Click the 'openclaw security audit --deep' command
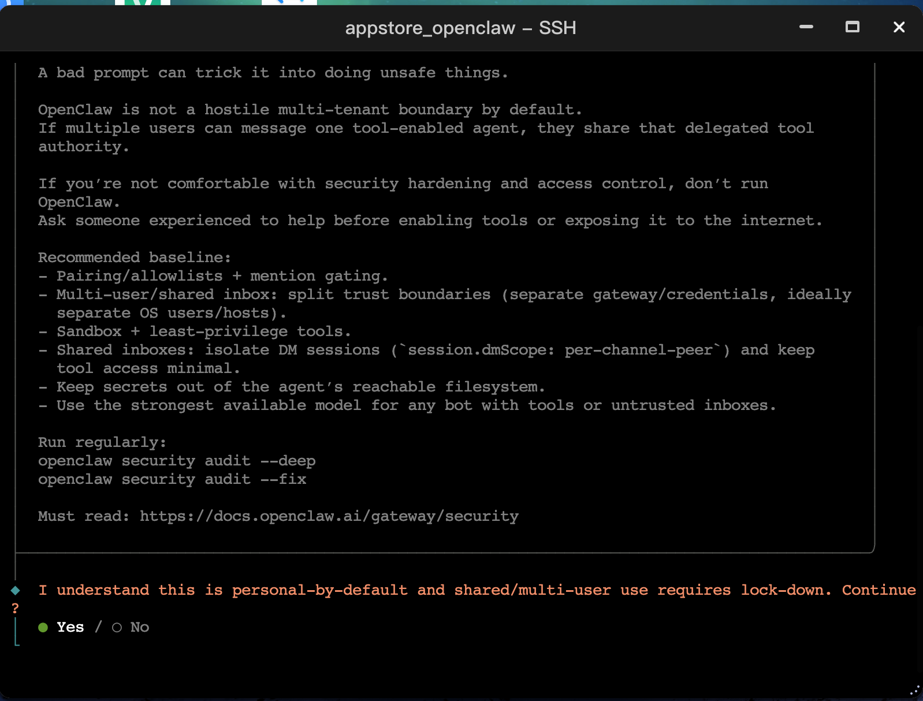Image resolution: width=923 pixels, height=701 pixels. (177, 461)
